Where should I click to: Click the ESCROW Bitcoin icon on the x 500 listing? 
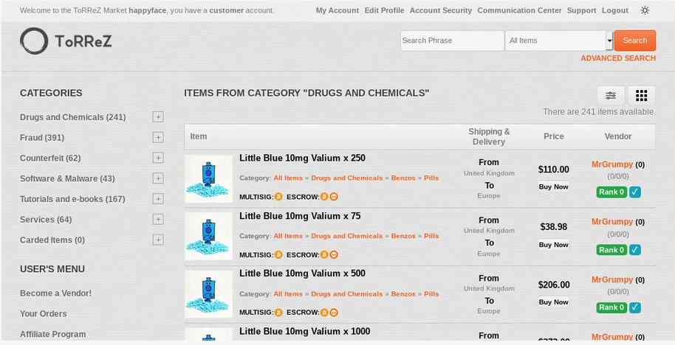click(324, 312)
